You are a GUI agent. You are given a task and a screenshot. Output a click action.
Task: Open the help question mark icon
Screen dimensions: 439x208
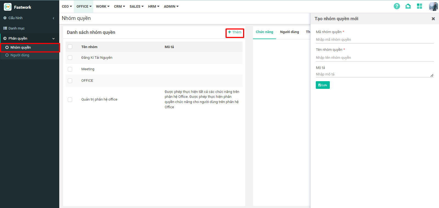pyautogui.click(x=397, y=6)
